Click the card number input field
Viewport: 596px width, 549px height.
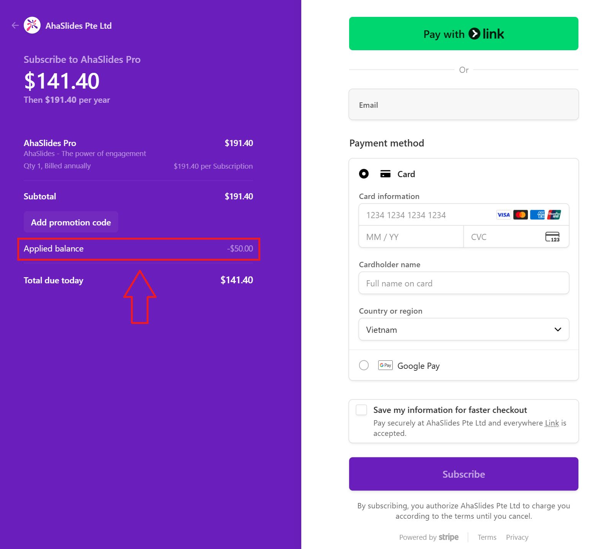pos(425,215)
